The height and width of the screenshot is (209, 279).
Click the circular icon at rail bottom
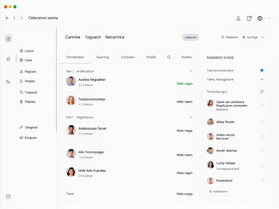(8, 196)
